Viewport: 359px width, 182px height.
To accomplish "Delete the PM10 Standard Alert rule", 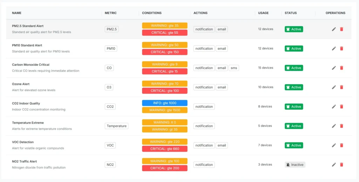I will pos(341,48).
